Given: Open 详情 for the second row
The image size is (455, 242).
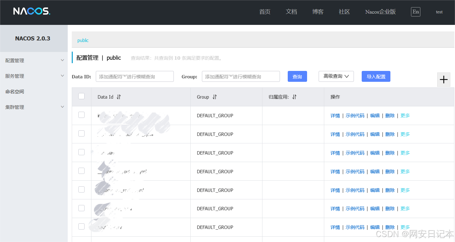Looking at the screenshot, I should click(x=335, y=134).
